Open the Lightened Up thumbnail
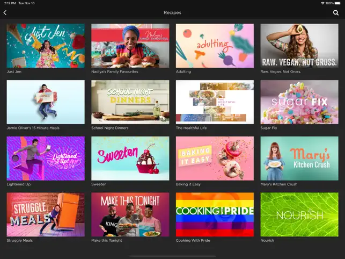 point(46,159)
